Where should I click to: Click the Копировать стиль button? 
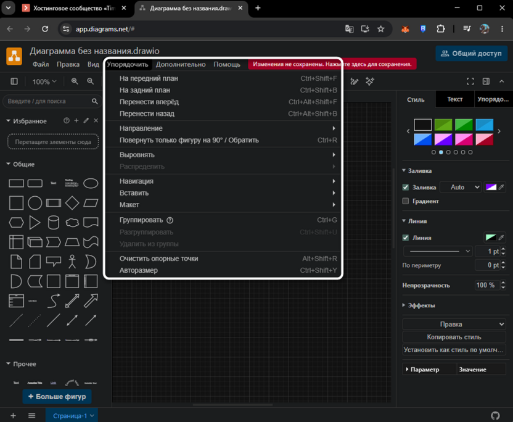point(454,337)
